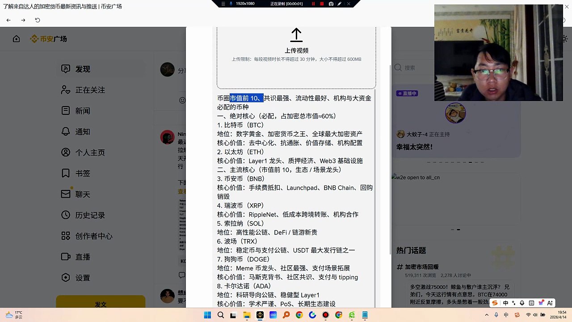Click the browser forward arrow

tap(23, 20)
